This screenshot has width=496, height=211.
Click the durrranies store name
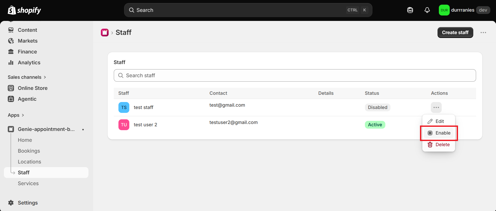[x=463, y=10]
